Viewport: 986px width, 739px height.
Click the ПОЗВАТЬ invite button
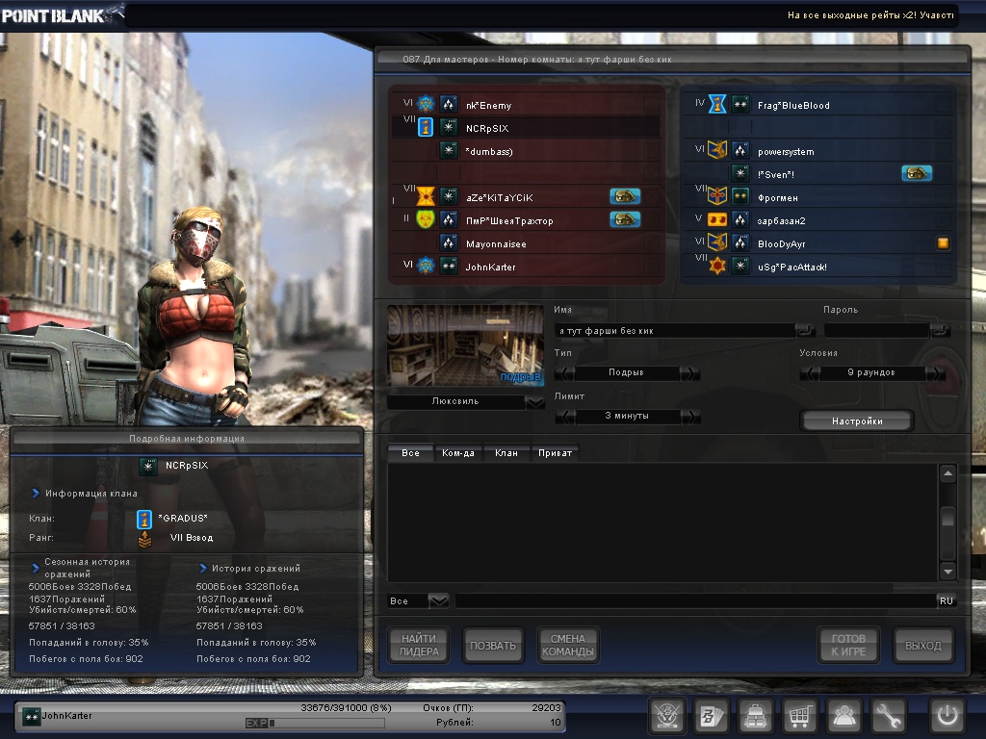pos(492,646)
